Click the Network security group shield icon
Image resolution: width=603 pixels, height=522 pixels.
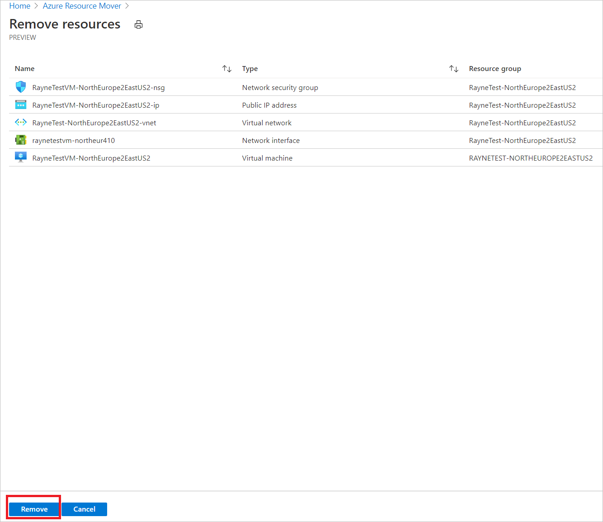(21, 87)
